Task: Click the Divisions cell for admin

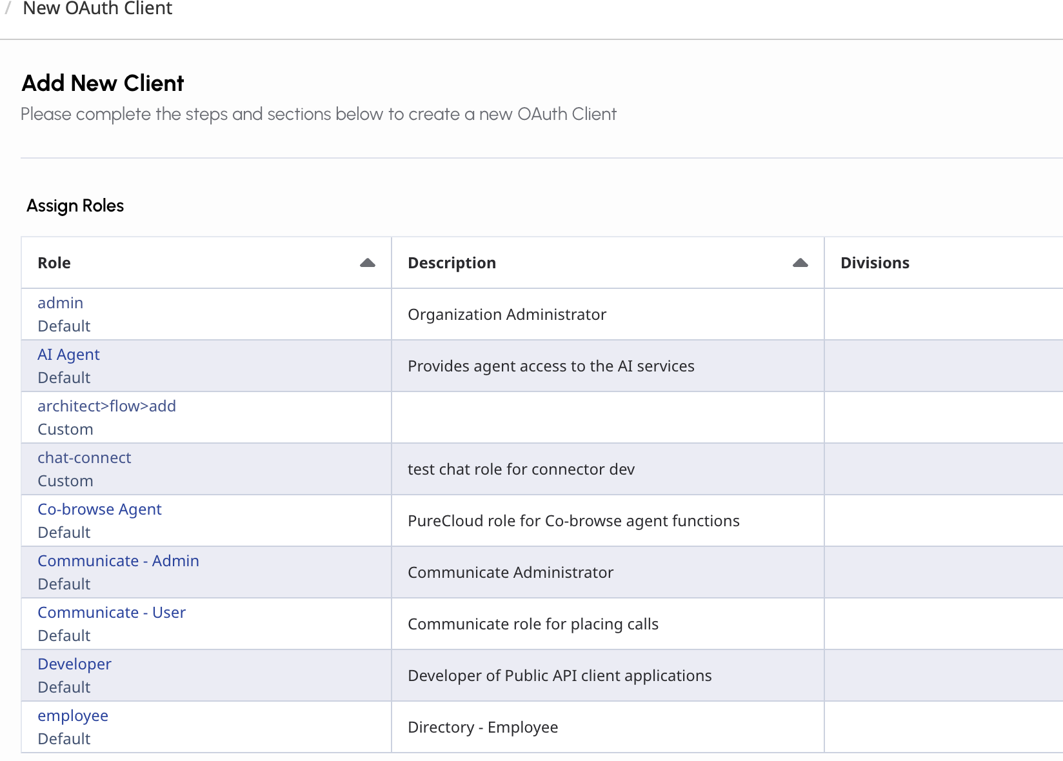Action: click(x=943, y=314)
